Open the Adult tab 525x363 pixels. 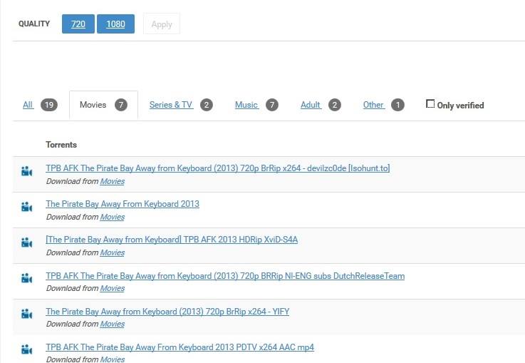coord(311,105)
